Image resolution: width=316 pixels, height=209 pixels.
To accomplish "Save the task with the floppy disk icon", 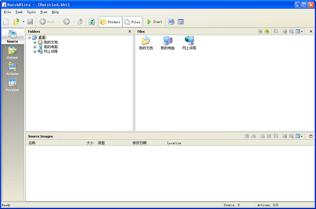I will pos(30,22).
